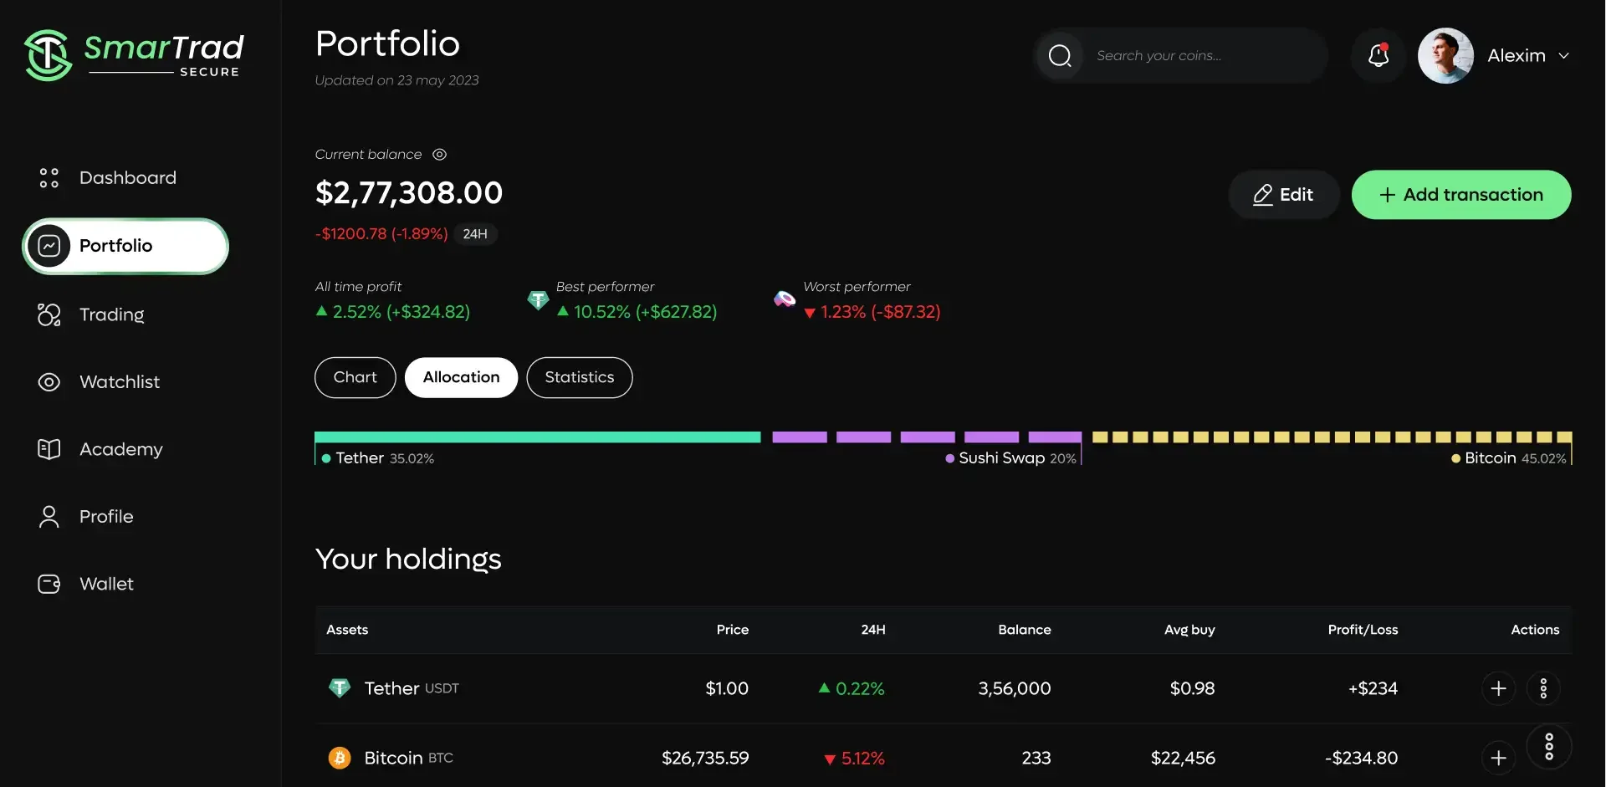Switch to the Statistics tab
The width and height of the screenshot is (1606, 787).
click(580, 377)
